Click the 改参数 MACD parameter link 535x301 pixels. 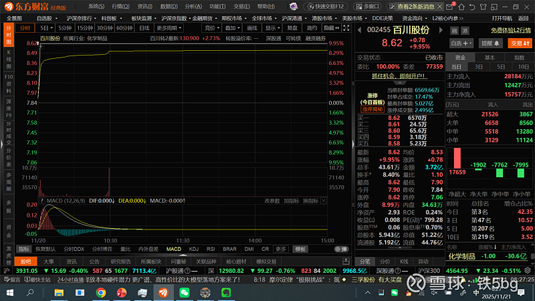tap(272, 201)
